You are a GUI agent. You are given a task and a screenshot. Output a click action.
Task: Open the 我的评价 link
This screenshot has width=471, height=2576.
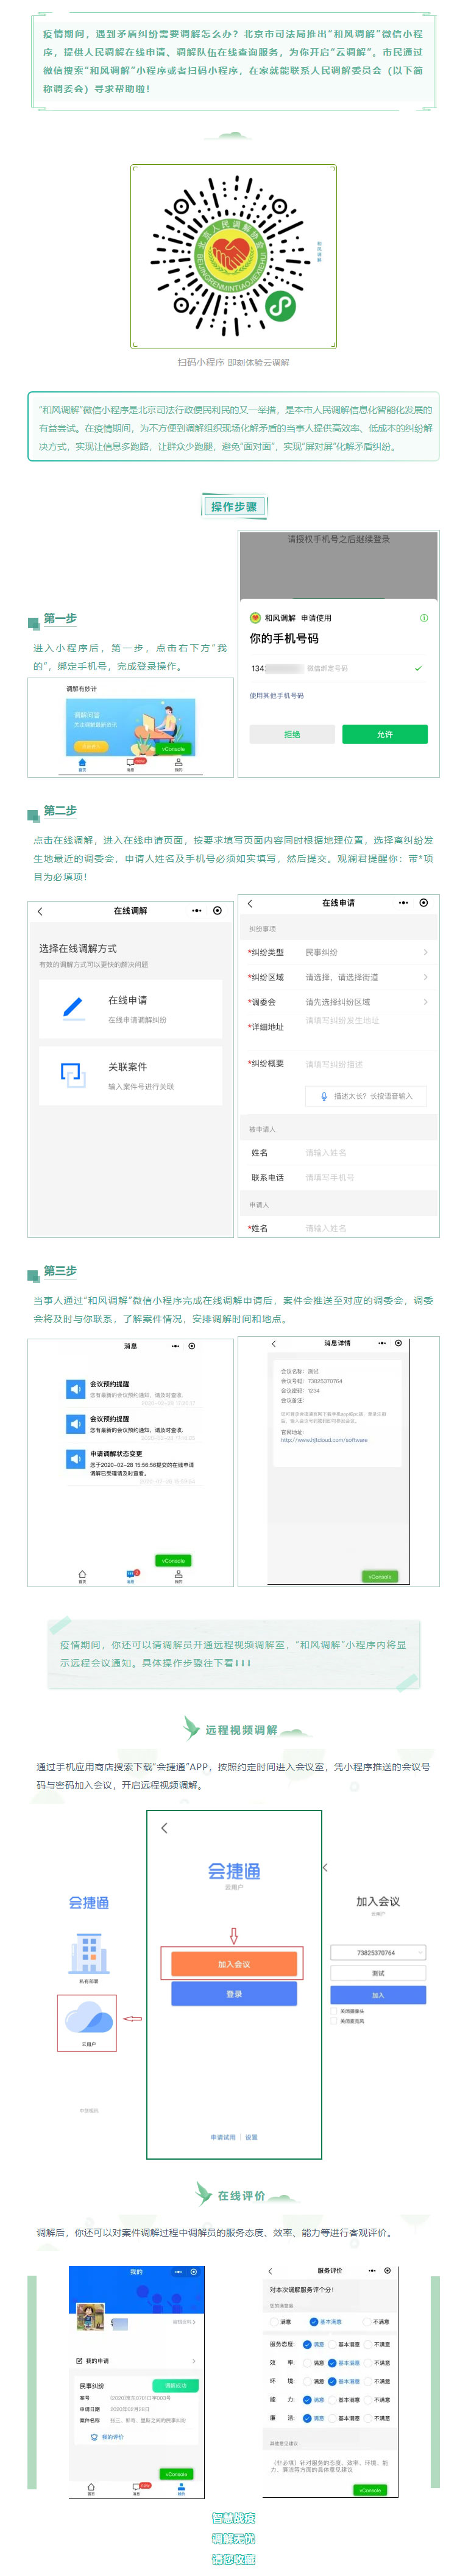tap(108, 2437)
